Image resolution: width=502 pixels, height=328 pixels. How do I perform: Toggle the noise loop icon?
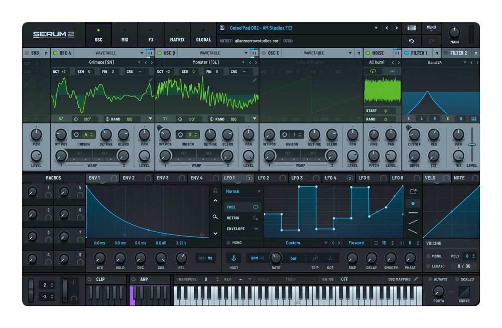tap(373, 71)
